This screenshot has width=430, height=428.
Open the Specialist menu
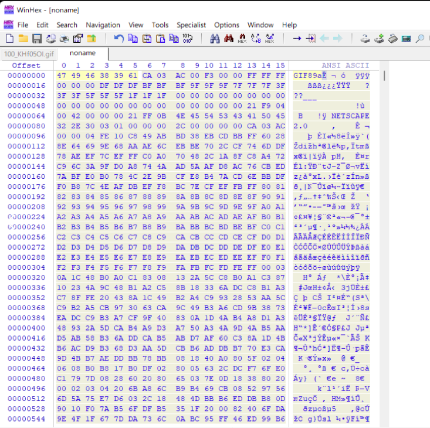point(191,25)
